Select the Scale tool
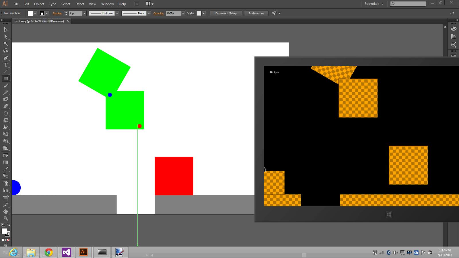The image size is (459, 258). (x=5, y=120)
